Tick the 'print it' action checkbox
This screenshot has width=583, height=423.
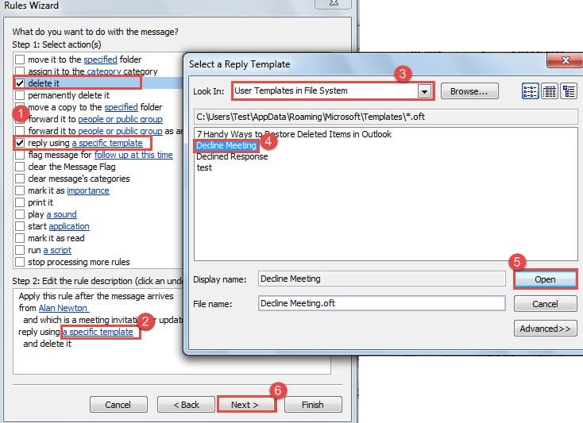[19, 202]
